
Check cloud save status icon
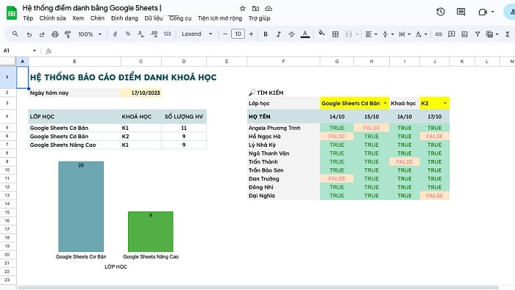pyautogui.click(x=269, y=9)
